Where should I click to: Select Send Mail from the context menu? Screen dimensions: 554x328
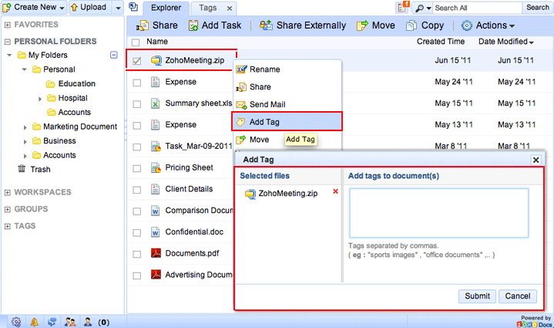point(287,104)
